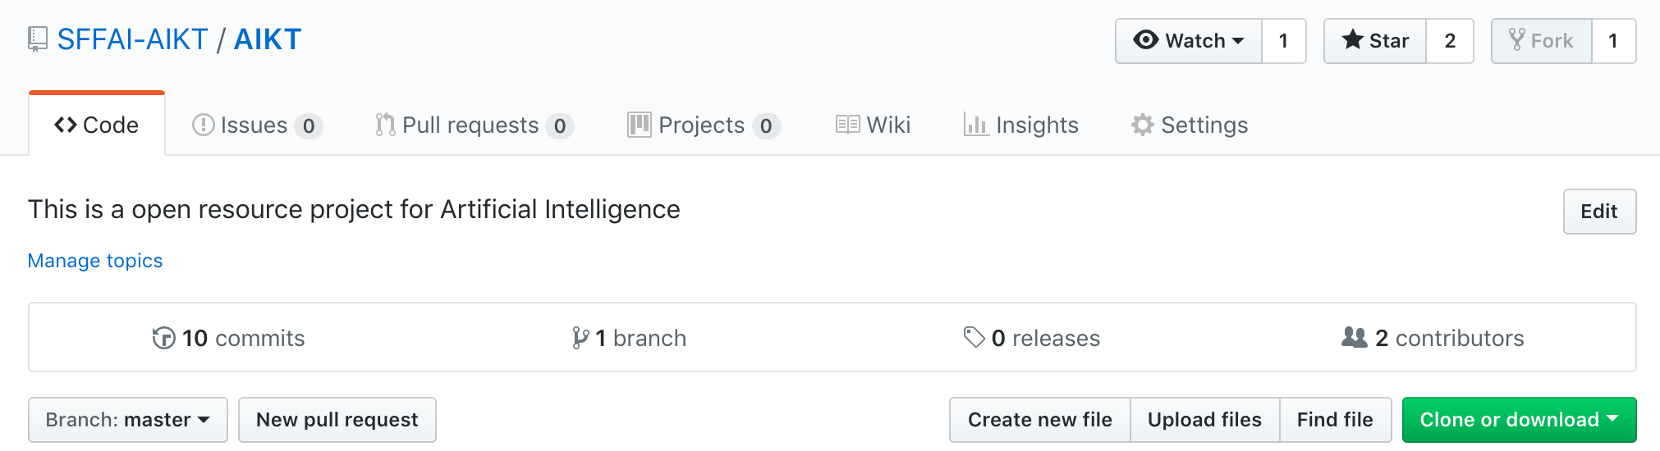Click the contributors people icon
The width and height of the screenshot is (1660, 451).
coord(1354,337)
